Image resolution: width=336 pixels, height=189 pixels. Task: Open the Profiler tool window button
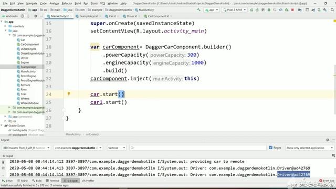point(88,181)
